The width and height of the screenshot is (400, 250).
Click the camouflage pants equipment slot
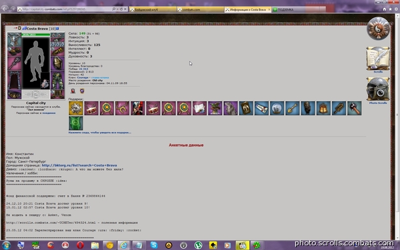pos(57,81)
